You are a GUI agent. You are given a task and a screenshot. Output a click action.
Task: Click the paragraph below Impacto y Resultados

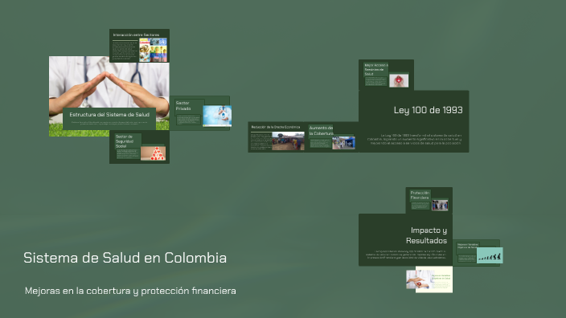coord(407,255)
